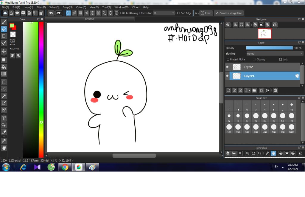Expand the Correction value dropdown
305x197 pixels.
pos(173,13)
